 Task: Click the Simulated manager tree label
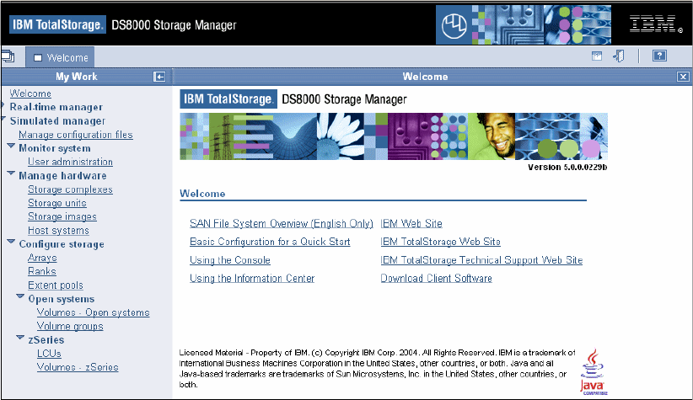coord(57,121)
